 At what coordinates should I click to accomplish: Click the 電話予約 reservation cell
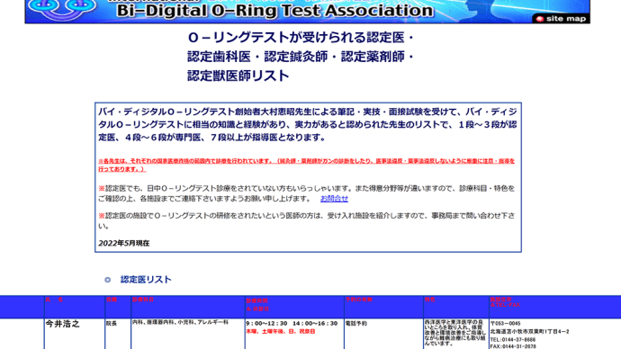pos(355,324)
